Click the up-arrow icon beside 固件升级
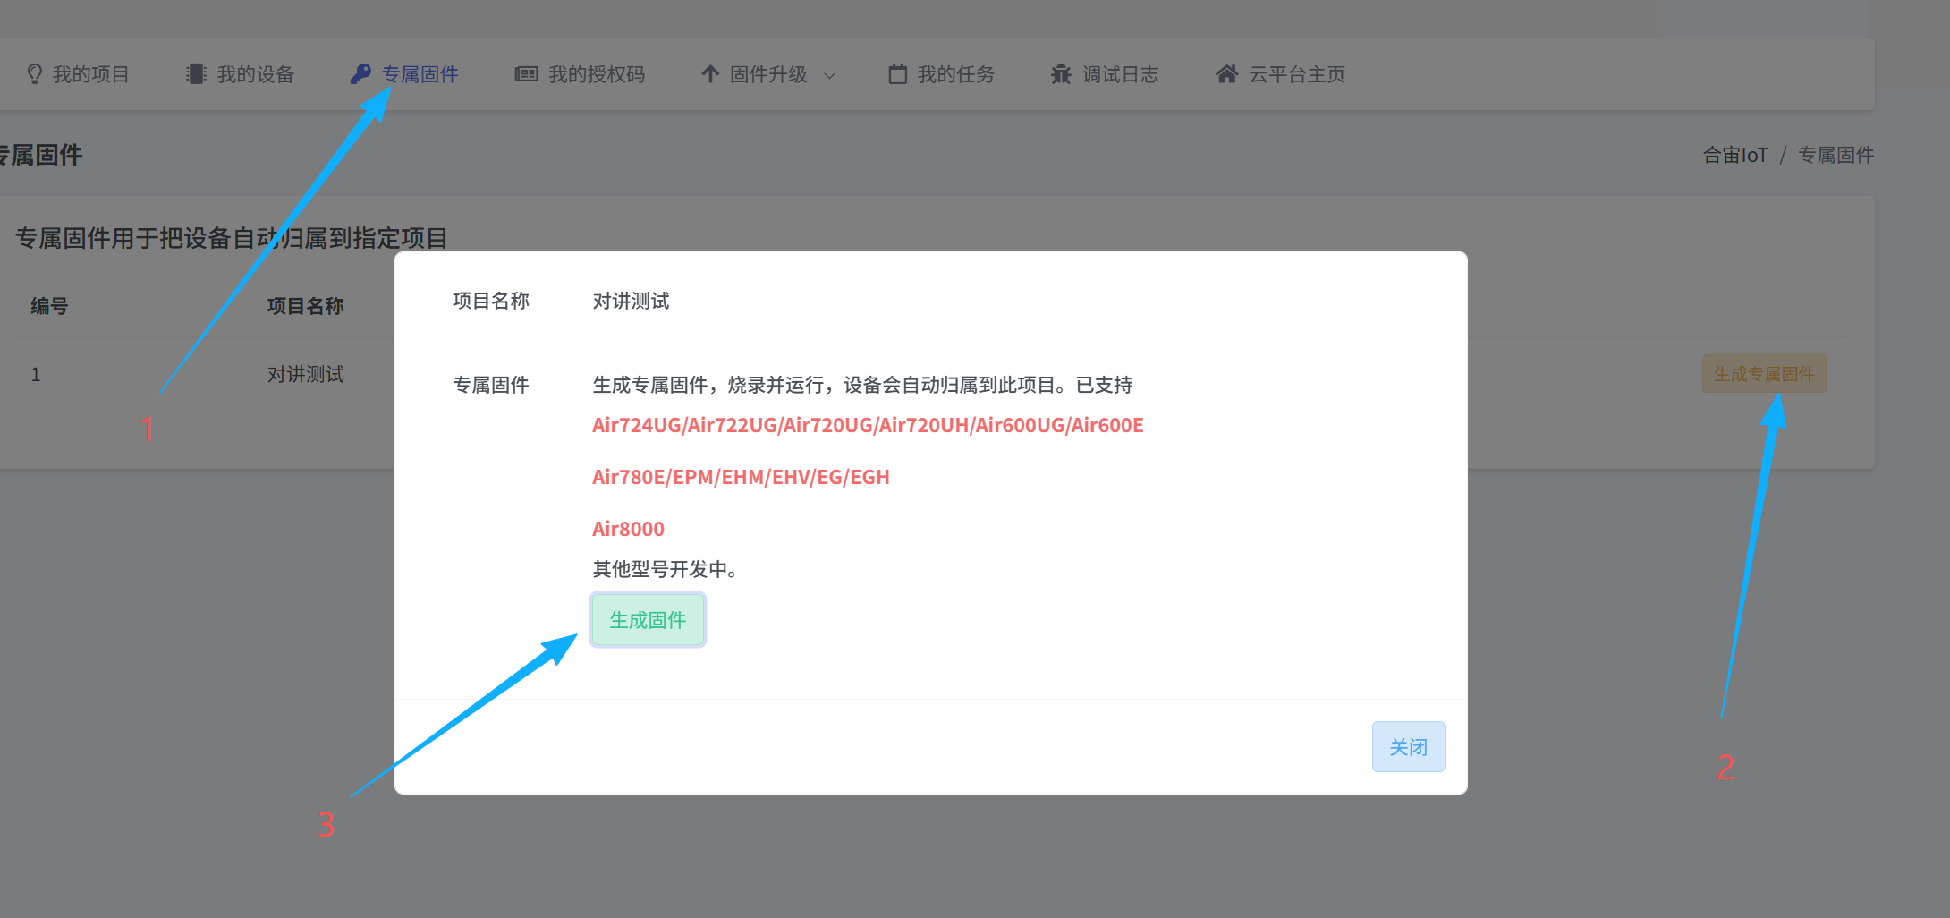 pyautogui.click(x=710, y=74)
